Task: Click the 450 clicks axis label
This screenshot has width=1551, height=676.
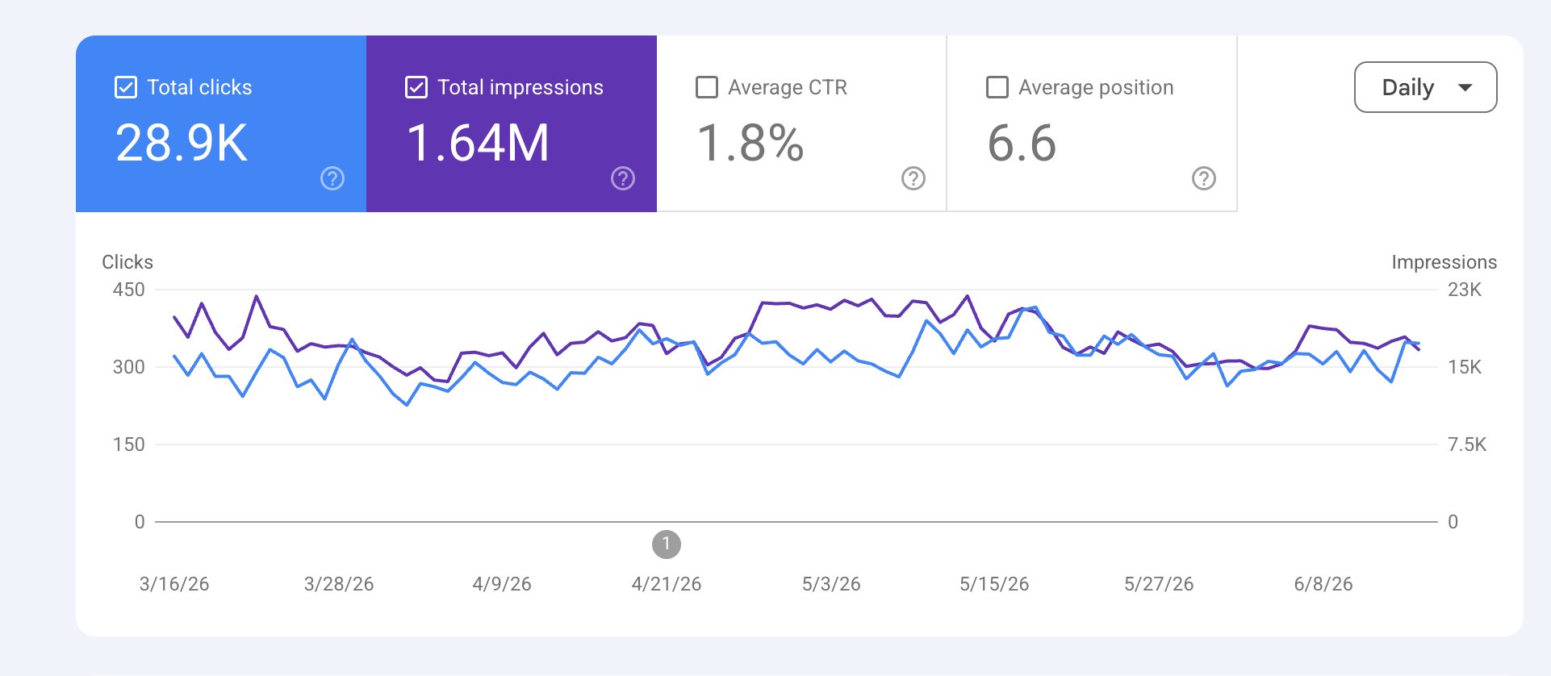Action: [x=129, y=290]
